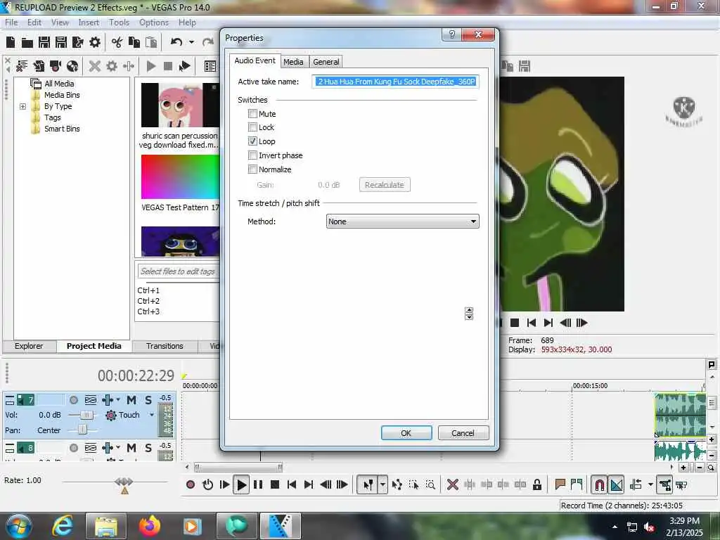720x540 pixels.
Task: Select shuric scan percussion media thumbnail
Action: pyautogui.click(x=180, y=105)
